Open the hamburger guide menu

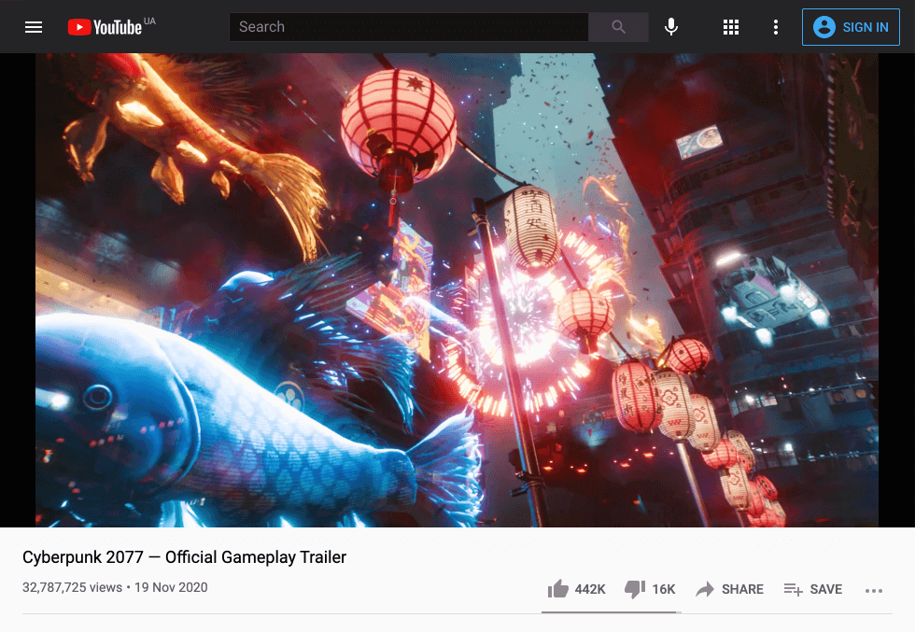coord(34,27)
